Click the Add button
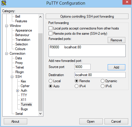132x127 pixels. [x=116, y=67]
